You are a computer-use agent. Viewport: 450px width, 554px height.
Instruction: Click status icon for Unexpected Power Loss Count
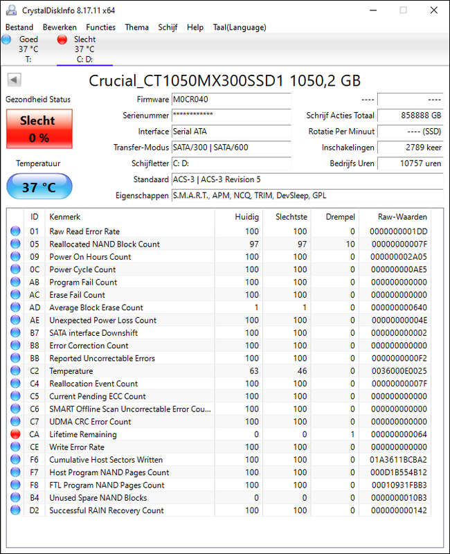coord(15,320)
